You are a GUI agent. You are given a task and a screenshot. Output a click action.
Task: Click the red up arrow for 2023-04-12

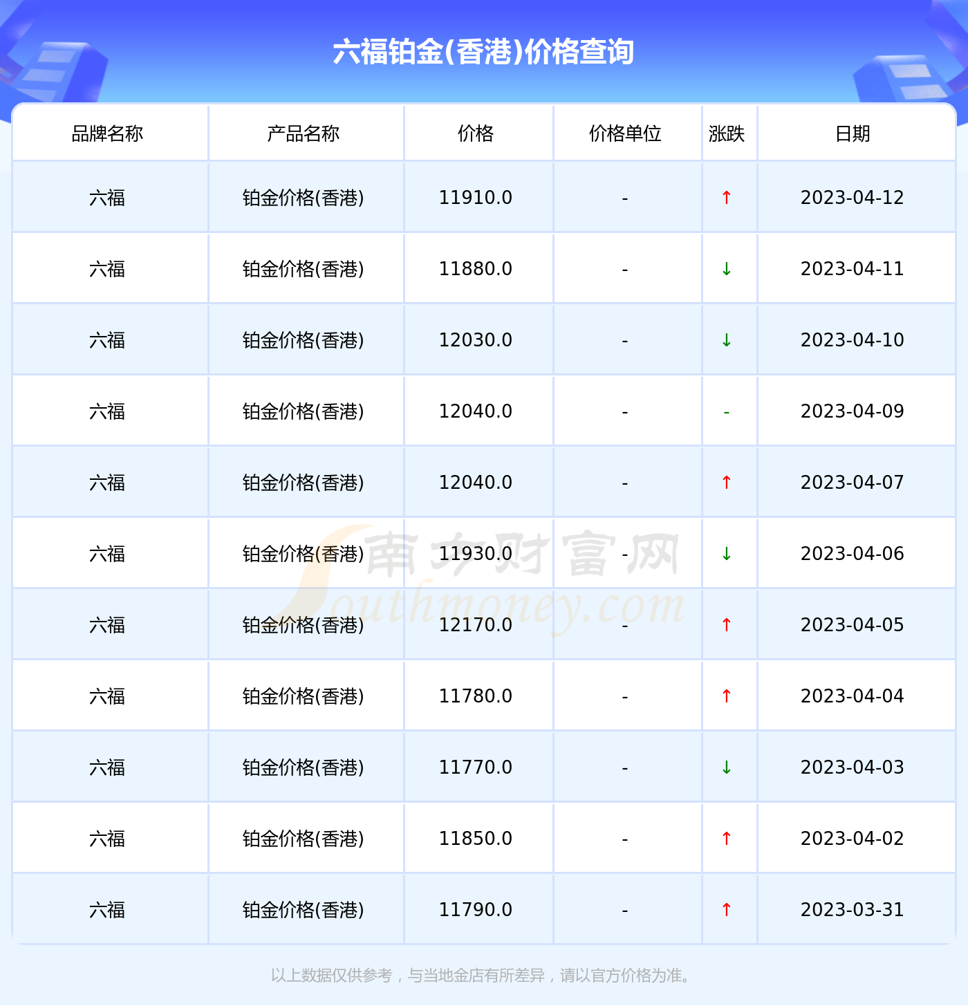(x=727, y=198)
